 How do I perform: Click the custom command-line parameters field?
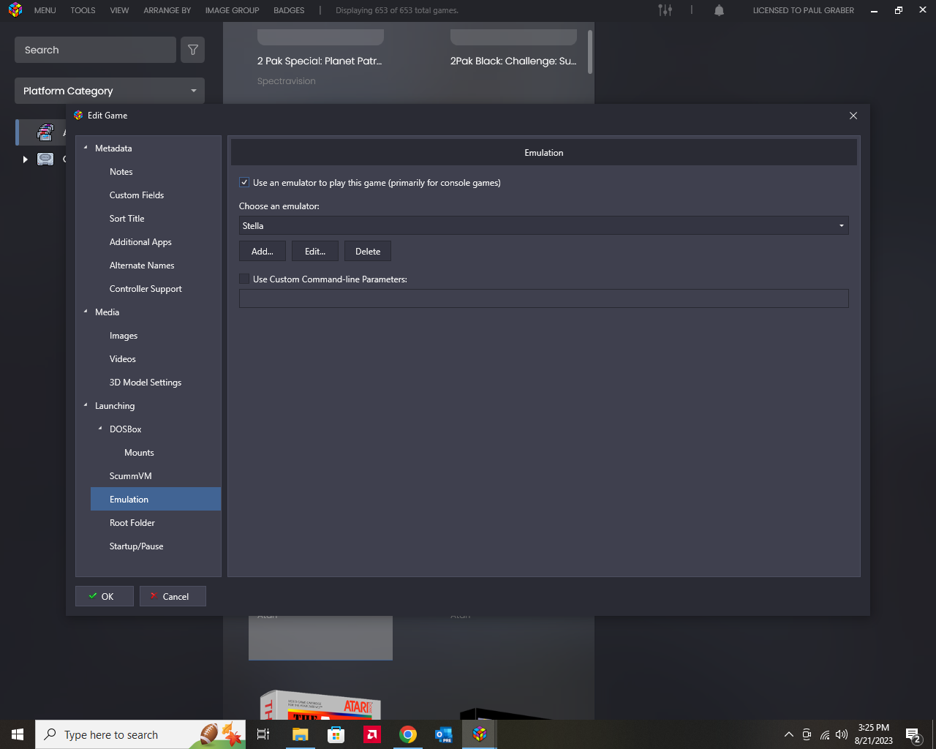[544, 298]
